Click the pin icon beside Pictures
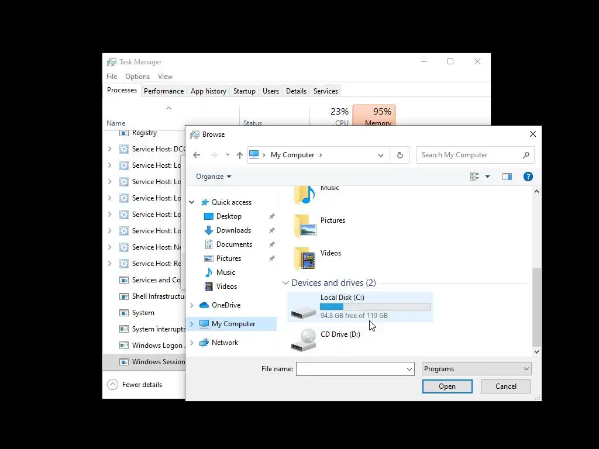 click(x=271, y=258)
